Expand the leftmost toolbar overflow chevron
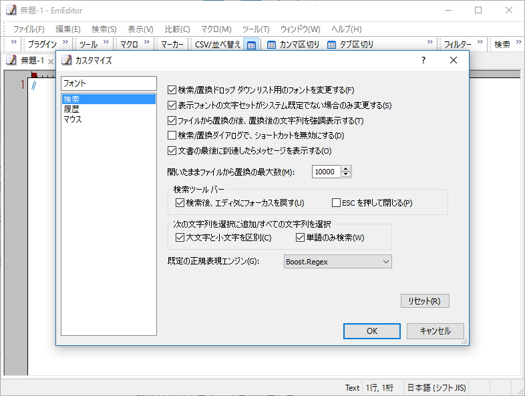Viewport: 525px width, 396px height. (x=14, y=42)
